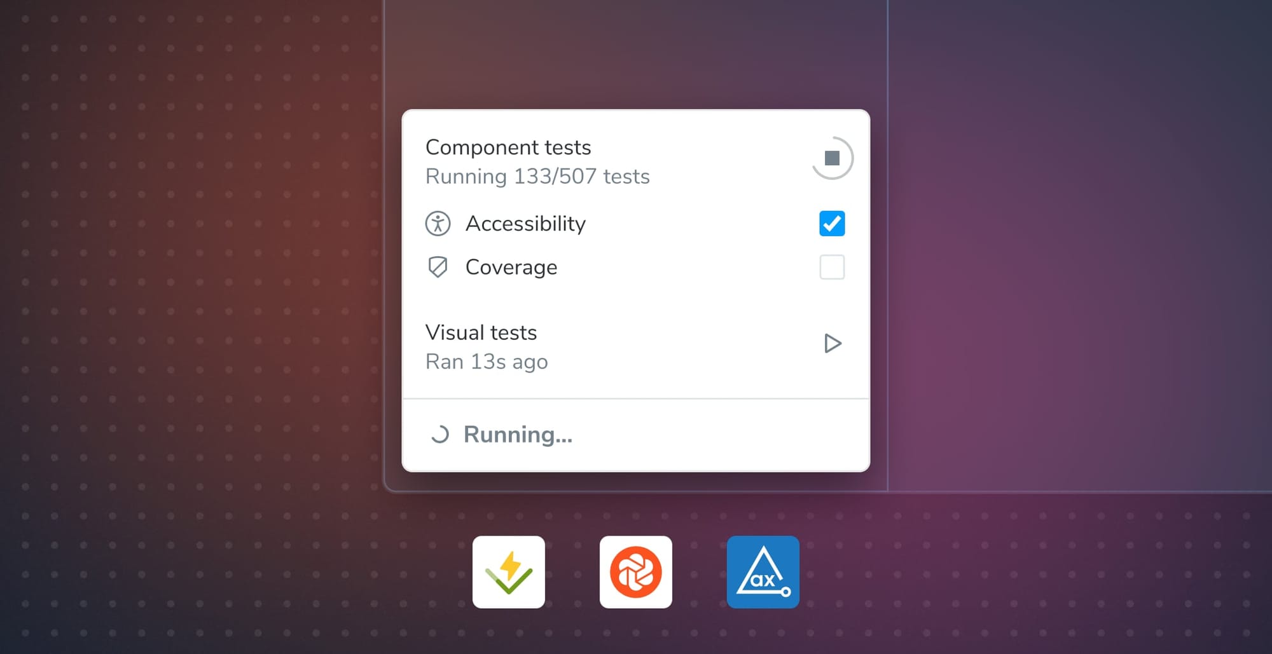Click the Ran 13s ago text

487,362
